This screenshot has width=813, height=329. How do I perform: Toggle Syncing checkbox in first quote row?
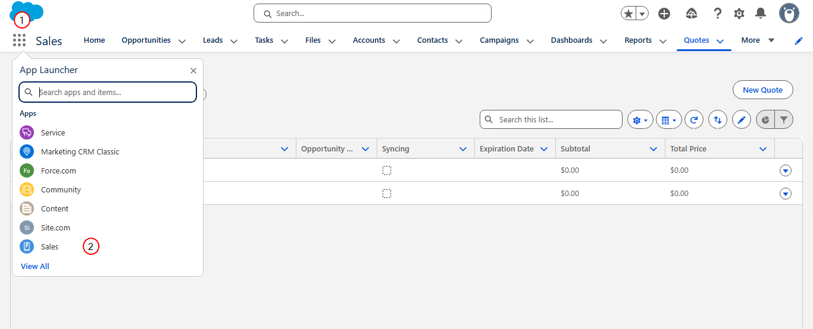pyautogui.click(x=387, y=170)
